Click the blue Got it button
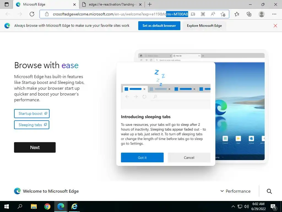The height and width of the screenshot is (212, 282). coord(142,158)
